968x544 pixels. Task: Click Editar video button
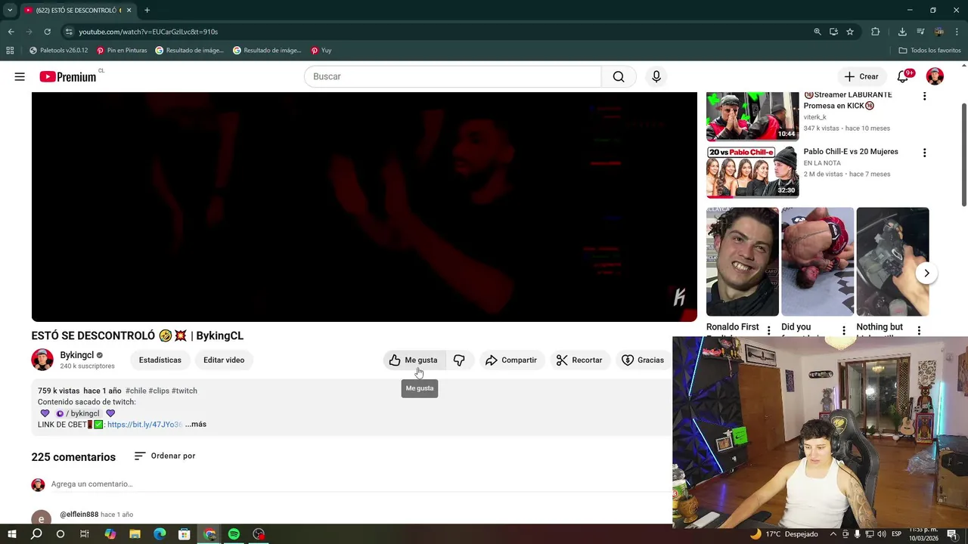click(224, 360)
